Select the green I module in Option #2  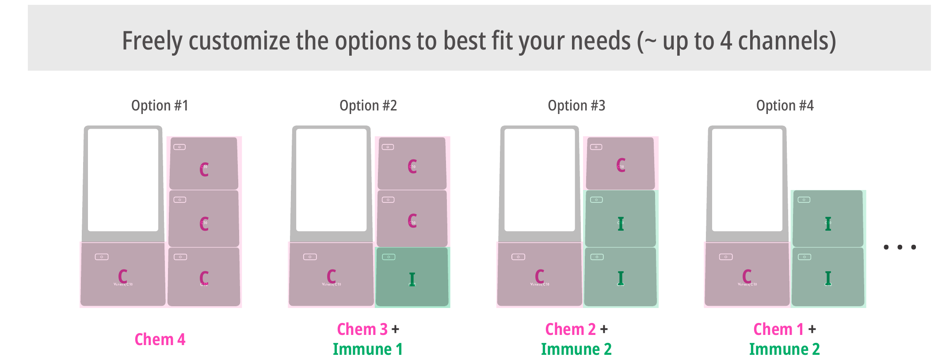pyautogui.click(x=412, y=277)
